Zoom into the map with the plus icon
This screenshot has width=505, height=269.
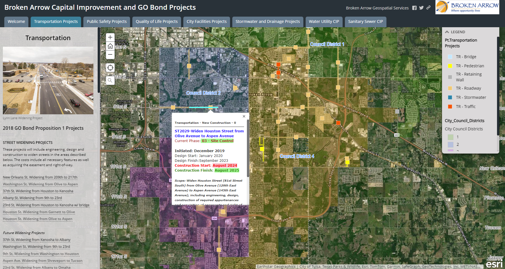click(x=110, y=37)
